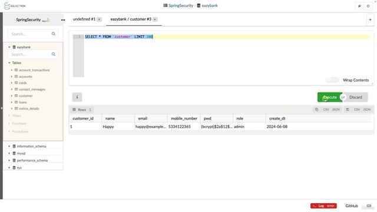Image resolution: width=377 pixels, height=212 pixels.
Task: Expand the contact_messages table columns
Action: [x=12, y=89]
